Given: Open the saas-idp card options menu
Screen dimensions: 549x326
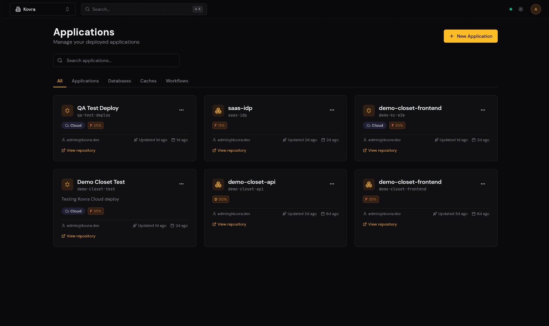Looking at the screenshot, I should click(x=332, y=110).
